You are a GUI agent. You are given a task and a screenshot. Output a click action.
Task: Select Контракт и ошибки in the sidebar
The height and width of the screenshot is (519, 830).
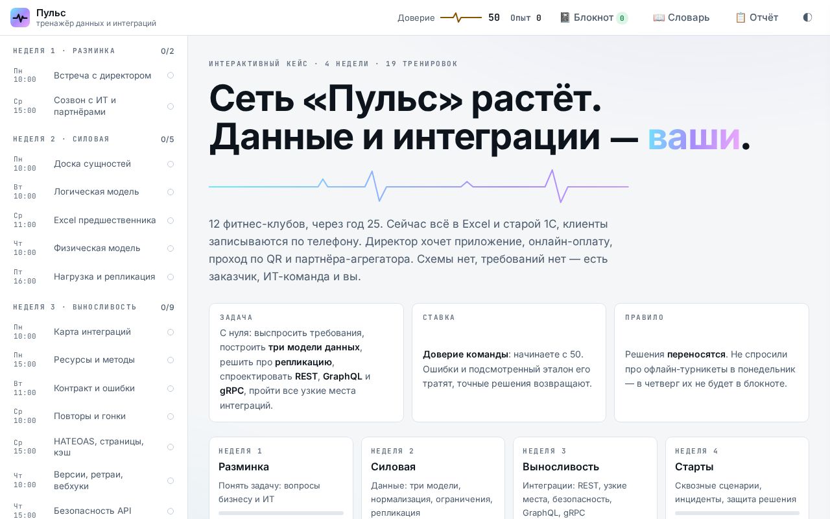tap(94, 389)
